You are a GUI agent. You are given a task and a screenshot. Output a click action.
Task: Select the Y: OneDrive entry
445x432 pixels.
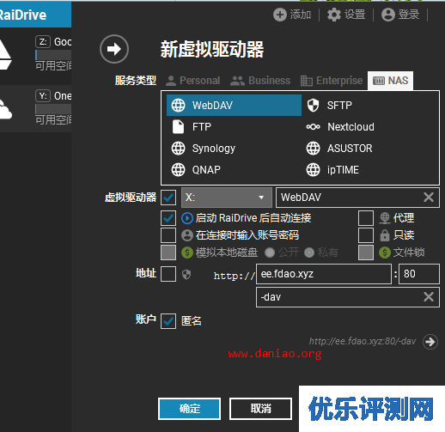click(35, 108)
